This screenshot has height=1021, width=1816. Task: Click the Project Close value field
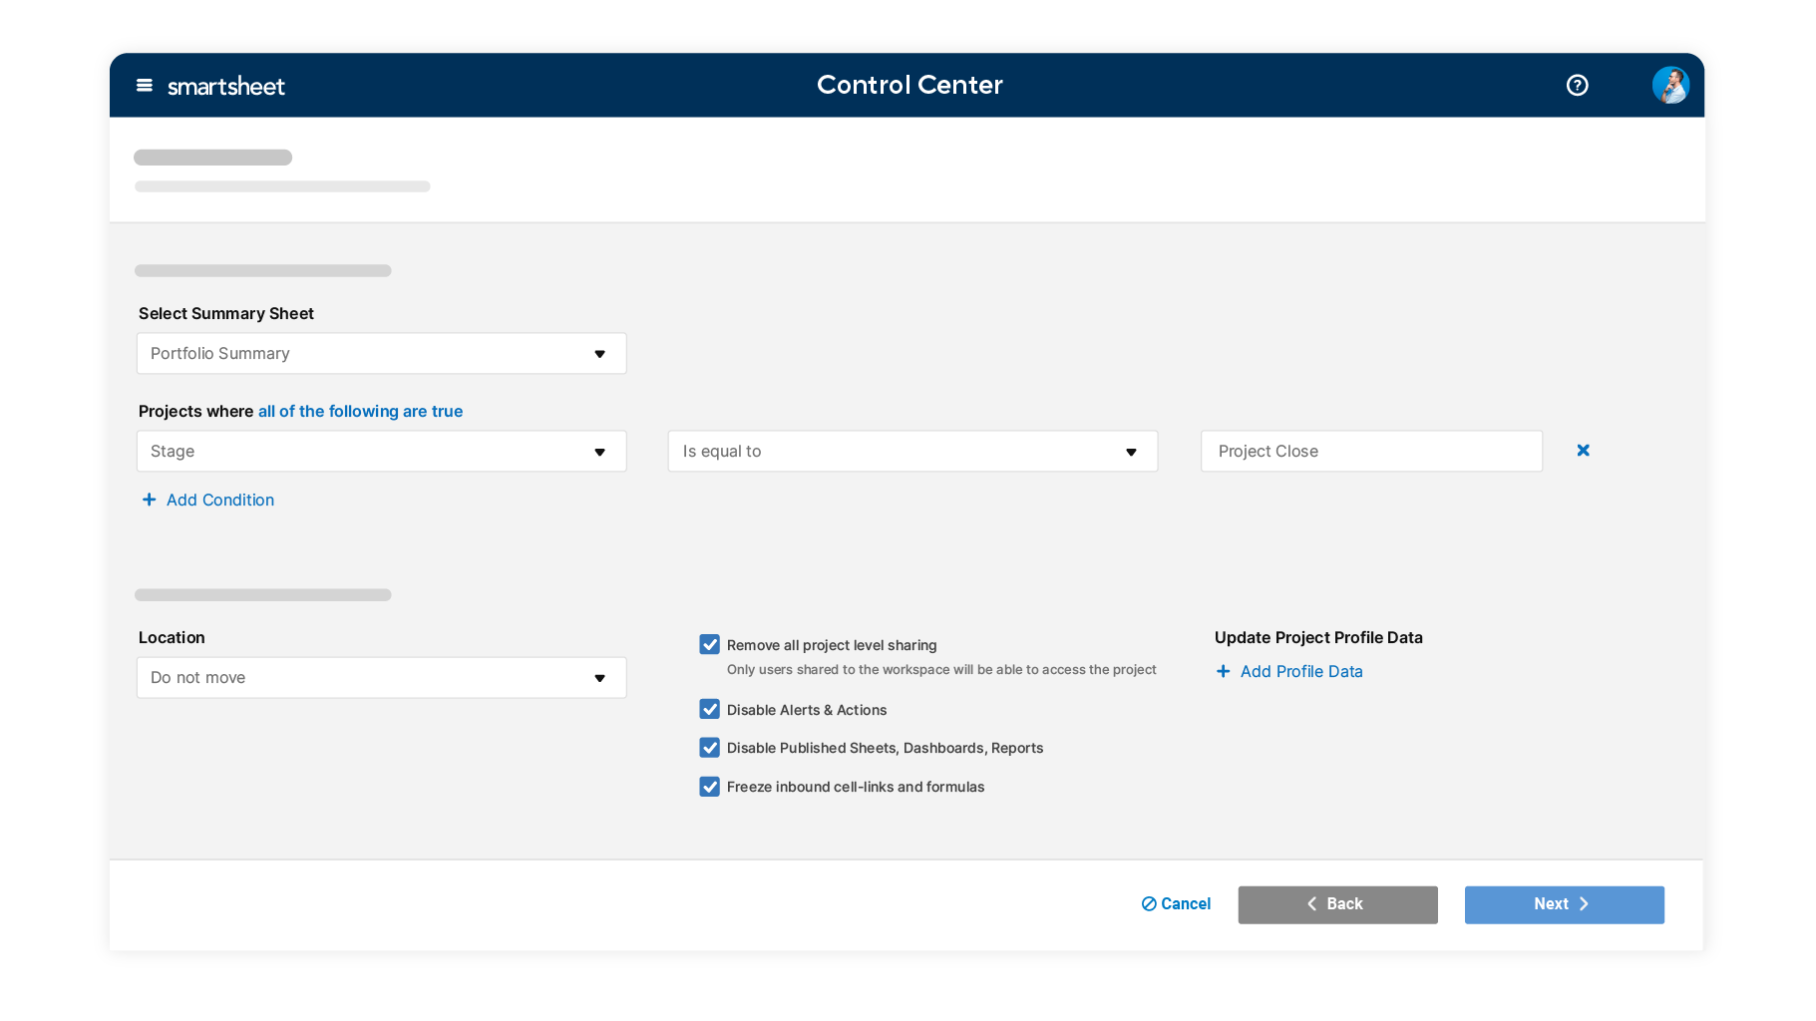click(1370, 452)
